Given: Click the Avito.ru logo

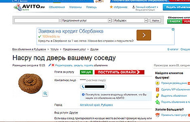Looking at the screenshot, I should 29,7.
